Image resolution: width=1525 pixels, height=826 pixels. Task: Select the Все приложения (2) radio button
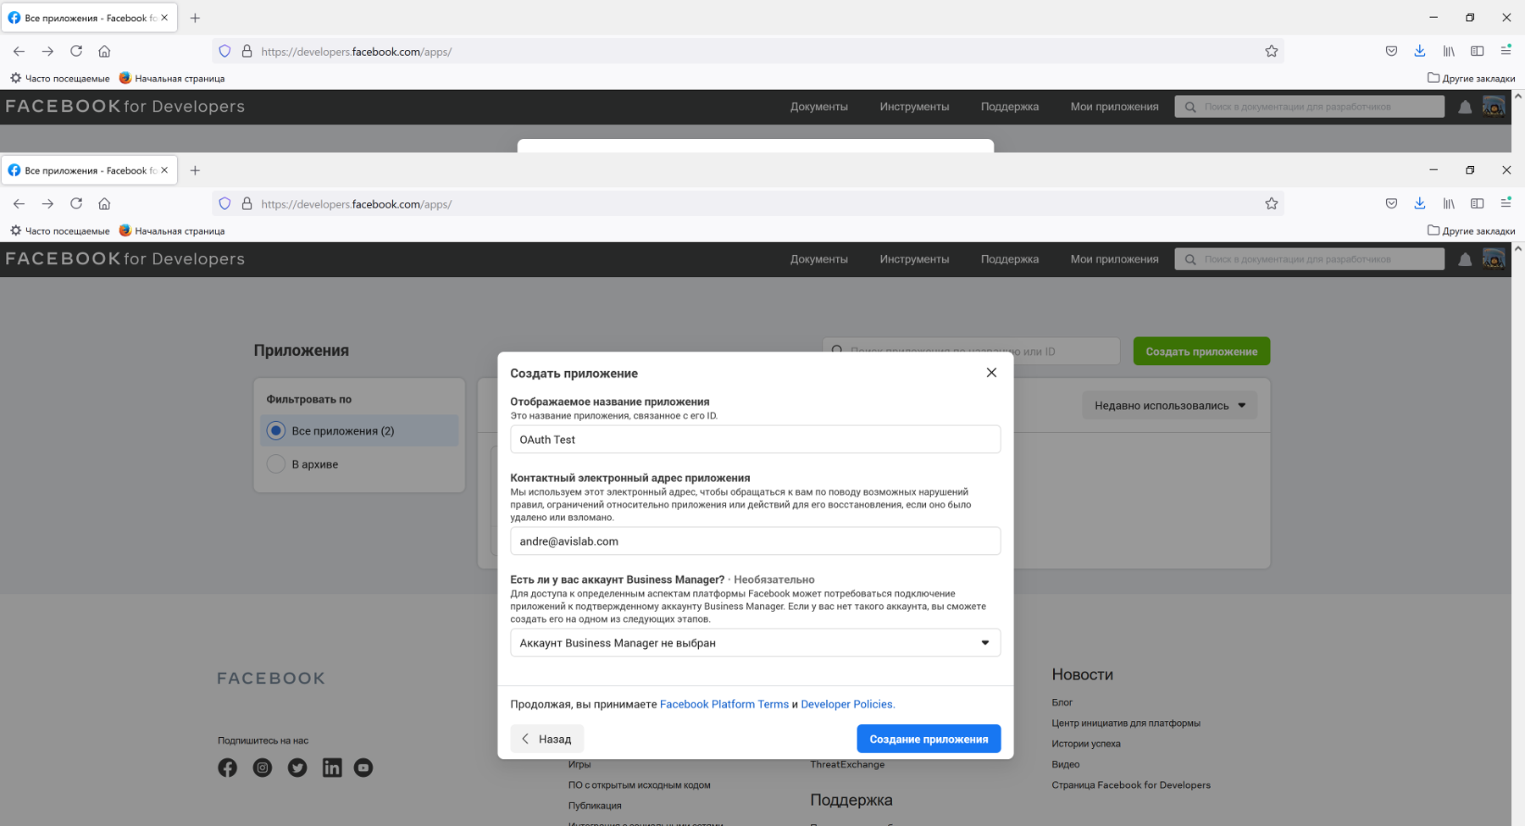[x=276, y=430]
